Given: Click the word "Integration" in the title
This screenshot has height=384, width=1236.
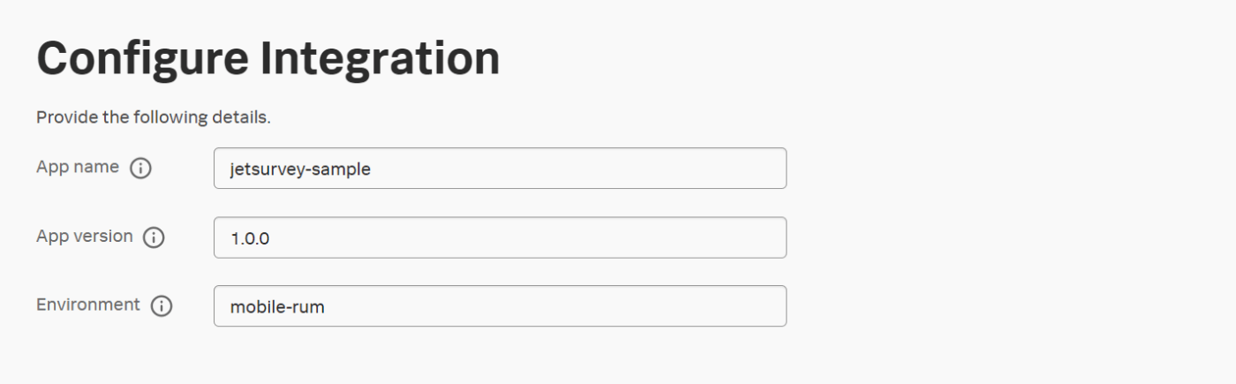Looking at the screenshot, I should point(380,59).
